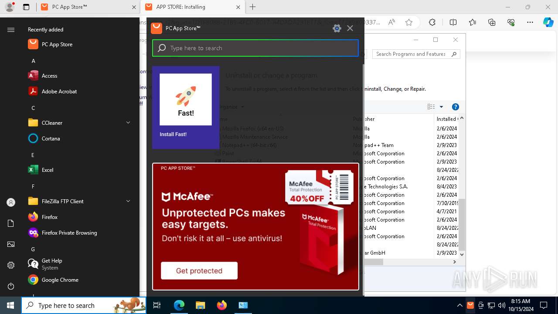Screen dimensions: 558x314
Task: Open Firefox from taskbar
Action: click(x=221, y=305)
